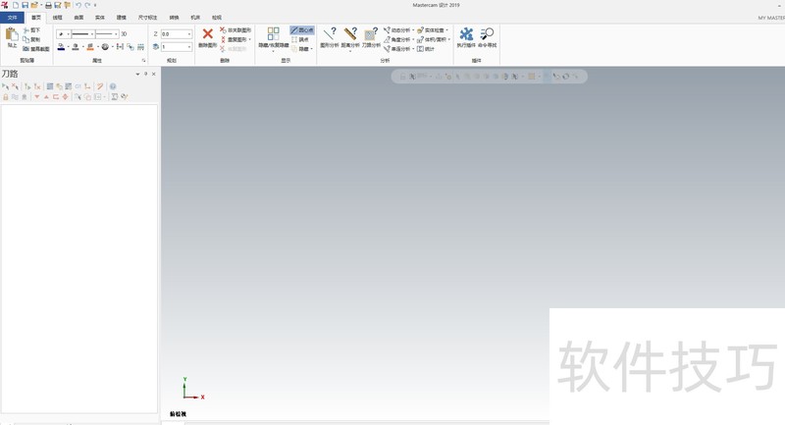Click the Undo arrow in quick access toolbar

[78, 5]
